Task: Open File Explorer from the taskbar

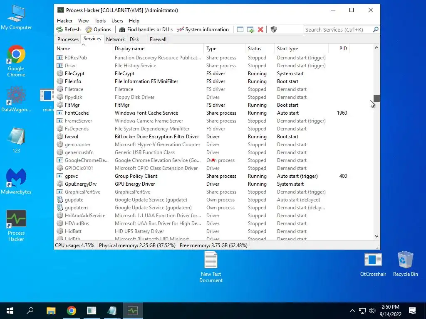Action: click(x=51, y=311)
